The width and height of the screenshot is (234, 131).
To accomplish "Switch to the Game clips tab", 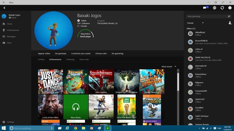I will click(x=84, y=59).
